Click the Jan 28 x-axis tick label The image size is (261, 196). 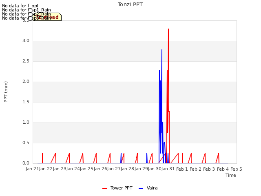pyautogui.click(x=128, y=169)
